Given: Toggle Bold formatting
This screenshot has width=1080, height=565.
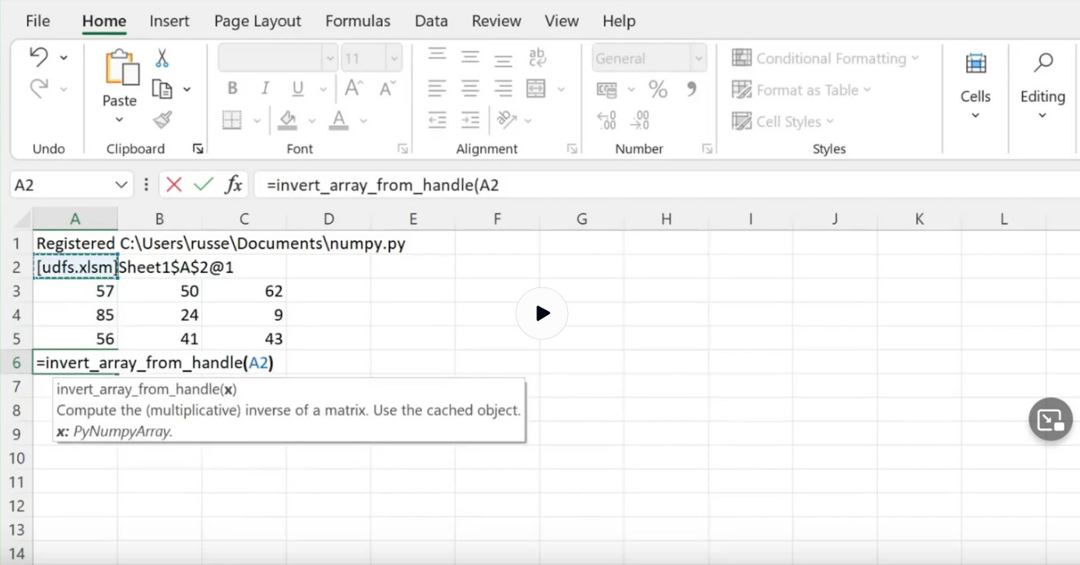Looking at the screenshot, I should pyautogui.click(x=232, y=88).
